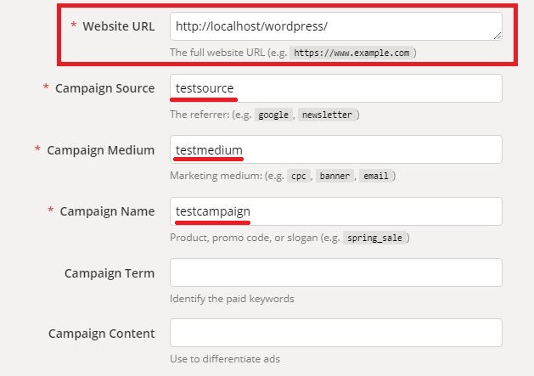Click the Campaign Name label

(x=107, y=211)
